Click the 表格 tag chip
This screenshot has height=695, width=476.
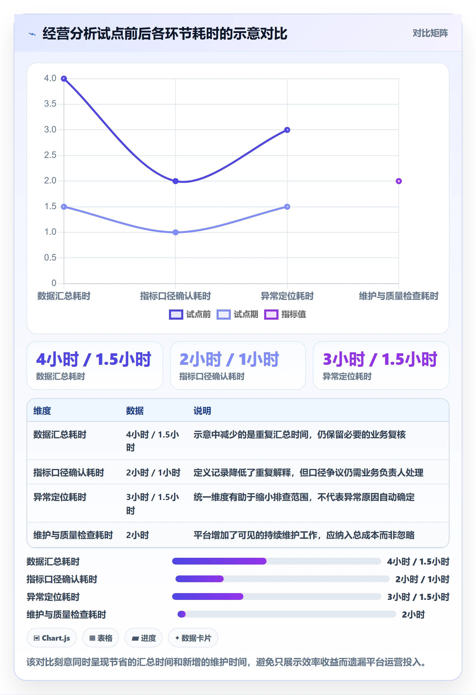tap(101, 638)
